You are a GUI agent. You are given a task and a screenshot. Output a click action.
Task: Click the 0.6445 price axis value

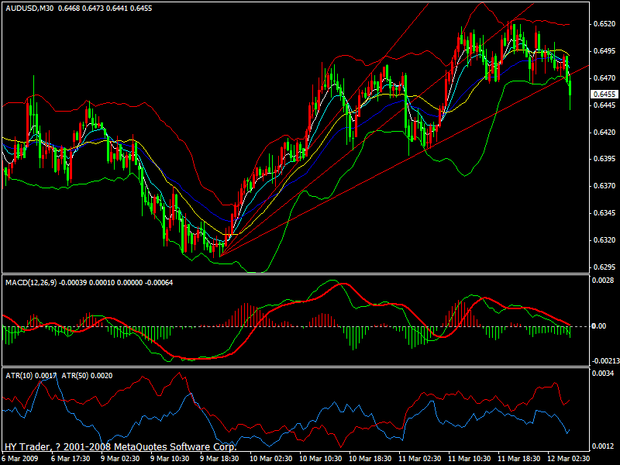click(x=604, y=105)
